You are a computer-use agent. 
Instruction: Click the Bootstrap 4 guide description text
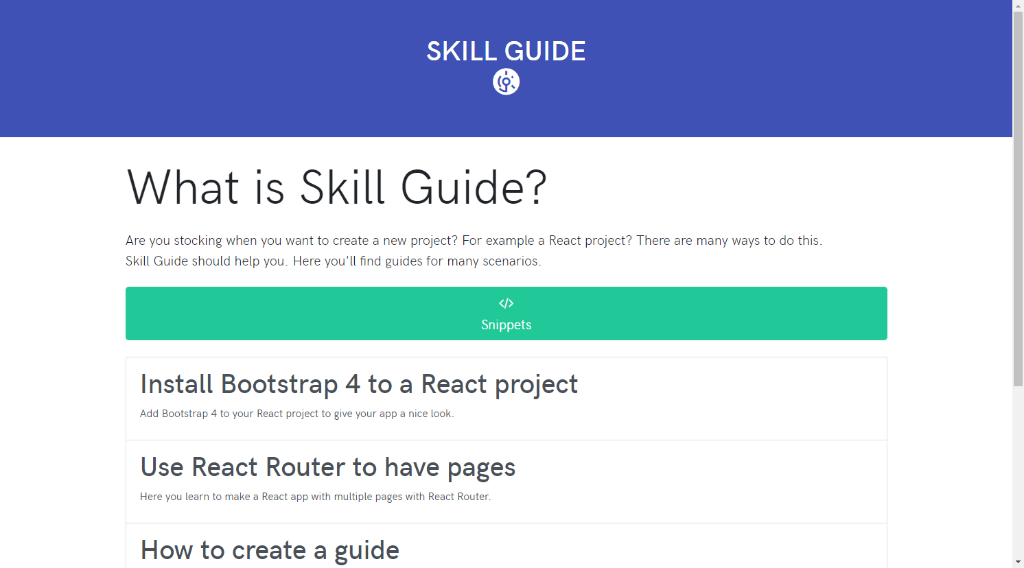[x=297, y=413]
